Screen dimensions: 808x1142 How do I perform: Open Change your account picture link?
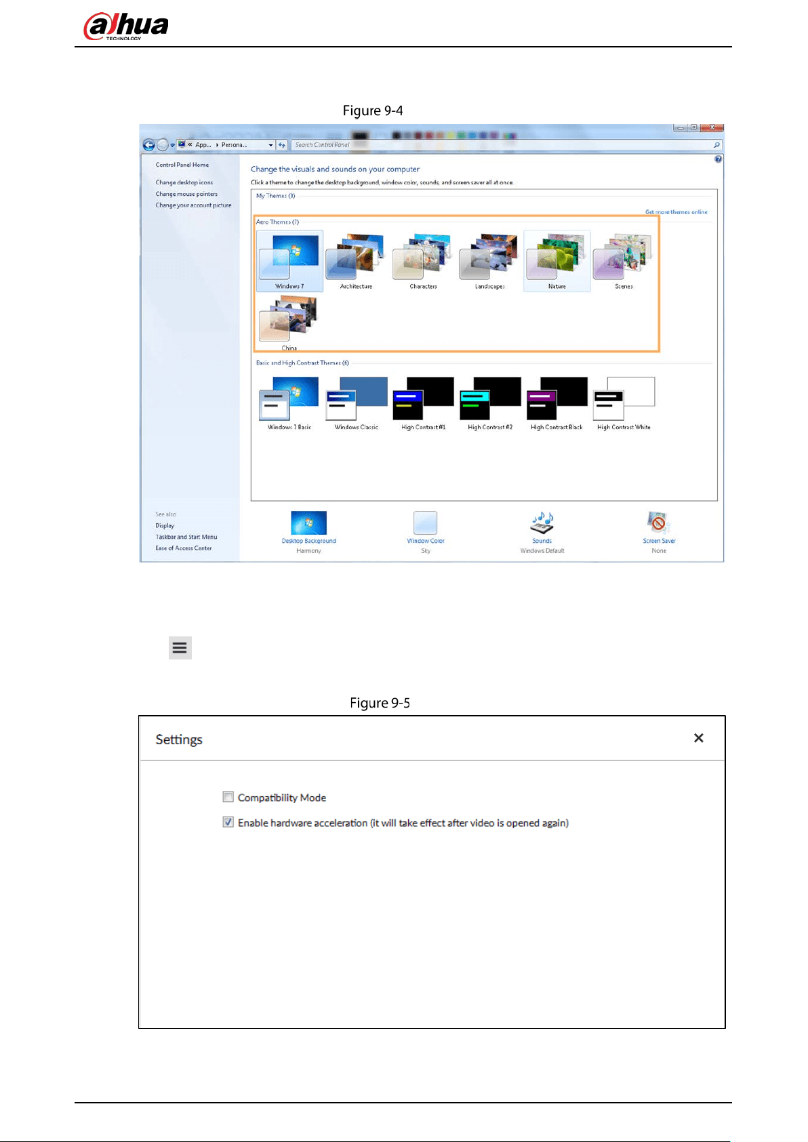pyautogui.click(x=194, y=205)
